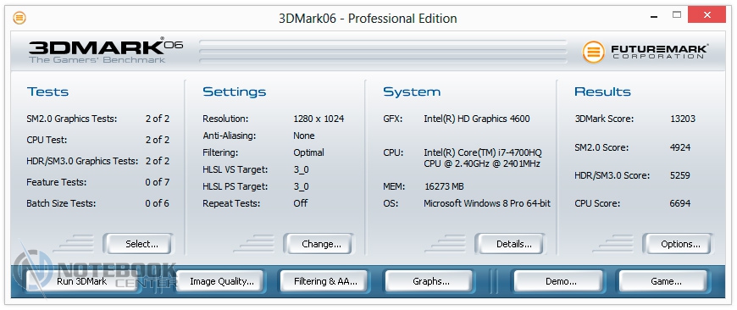
Task: Click the HDR/SM3.0 Graphics Tests label
Action: (82, 161)
